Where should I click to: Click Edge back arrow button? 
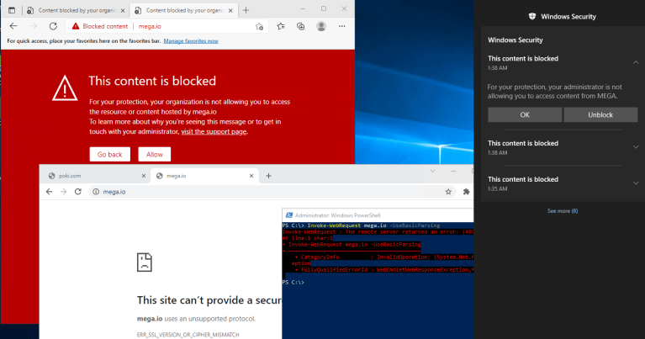13,26
